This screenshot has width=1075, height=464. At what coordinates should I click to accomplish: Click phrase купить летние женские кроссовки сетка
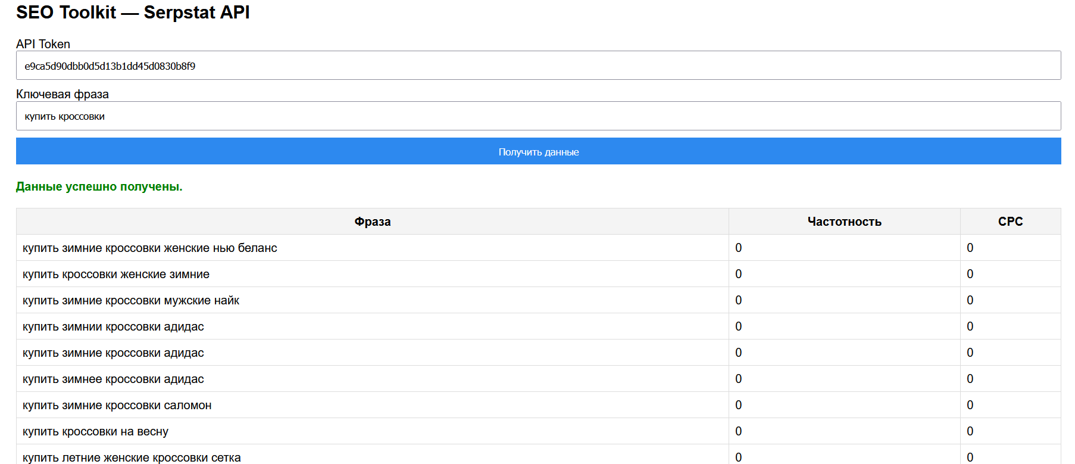point(132,457)
